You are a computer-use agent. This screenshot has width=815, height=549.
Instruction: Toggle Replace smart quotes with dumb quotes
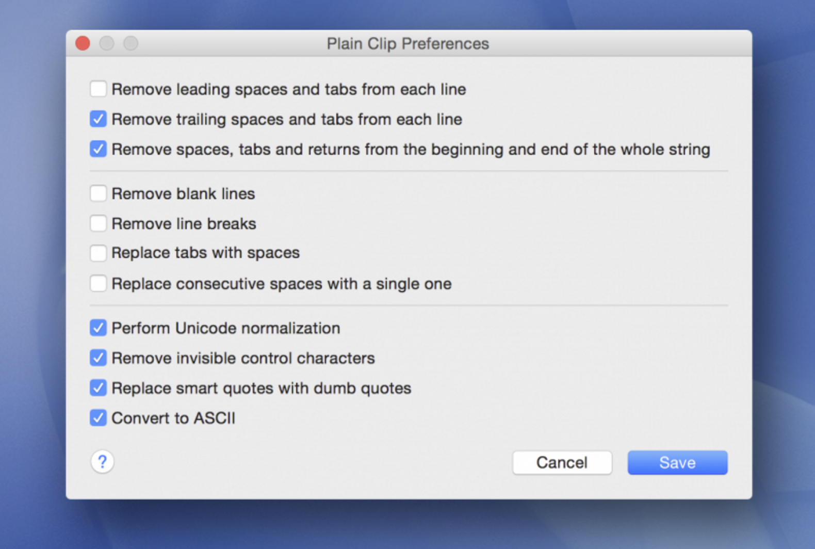coord(98,387)
